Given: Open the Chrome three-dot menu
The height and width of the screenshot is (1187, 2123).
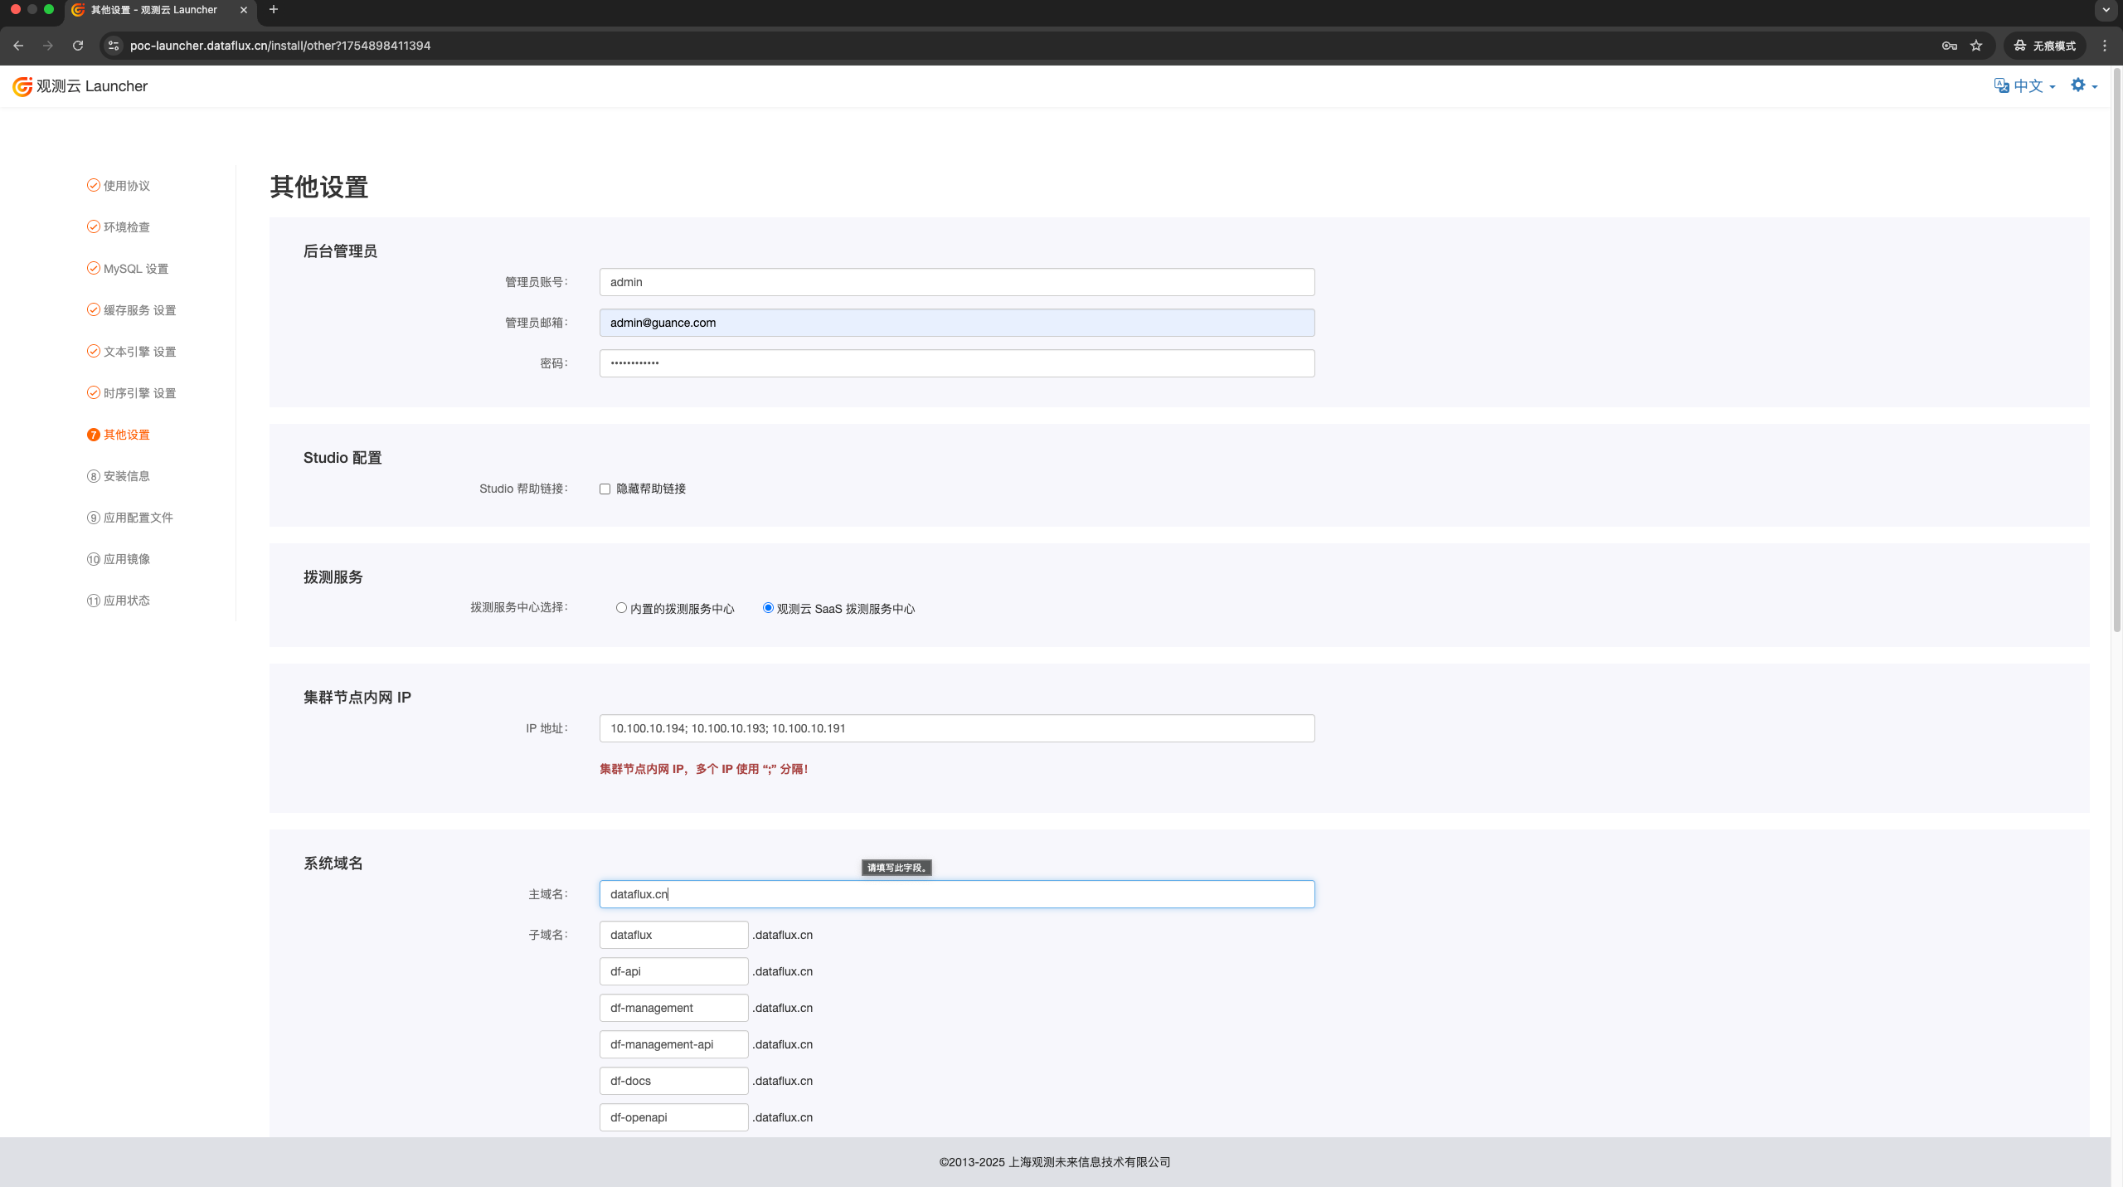Looking at the screenshot, I should [2104, 46].
